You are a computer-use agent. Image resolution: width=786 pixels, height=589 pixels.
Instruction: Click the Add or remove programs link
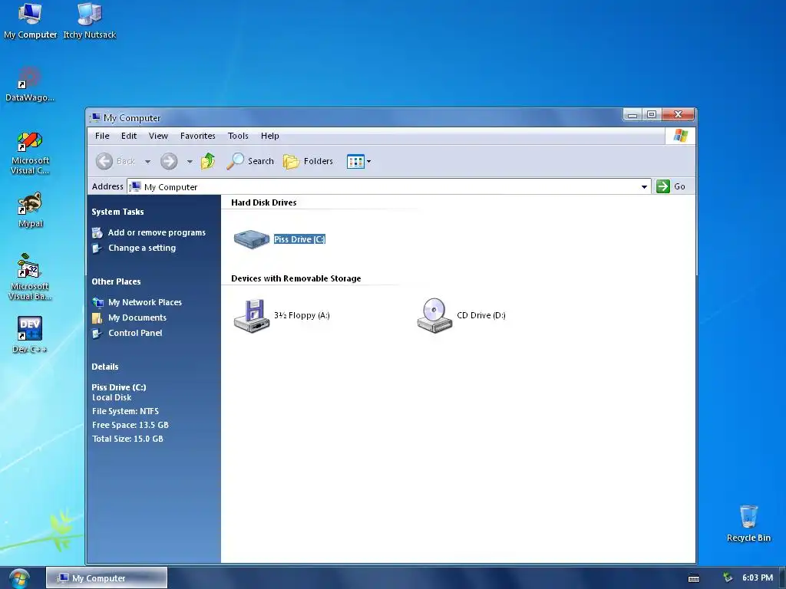click(157, 232)
